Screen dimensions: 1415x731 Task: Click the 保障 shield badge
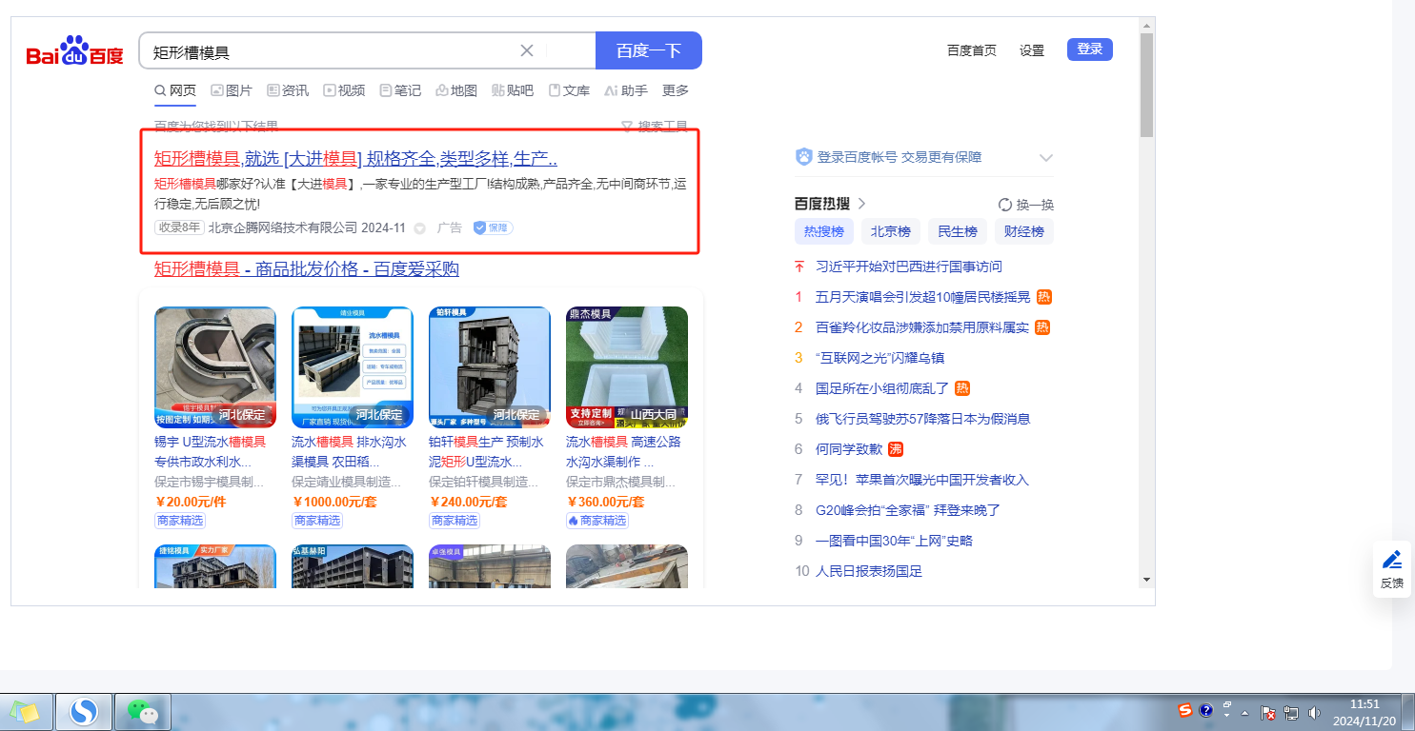(494, 227)
